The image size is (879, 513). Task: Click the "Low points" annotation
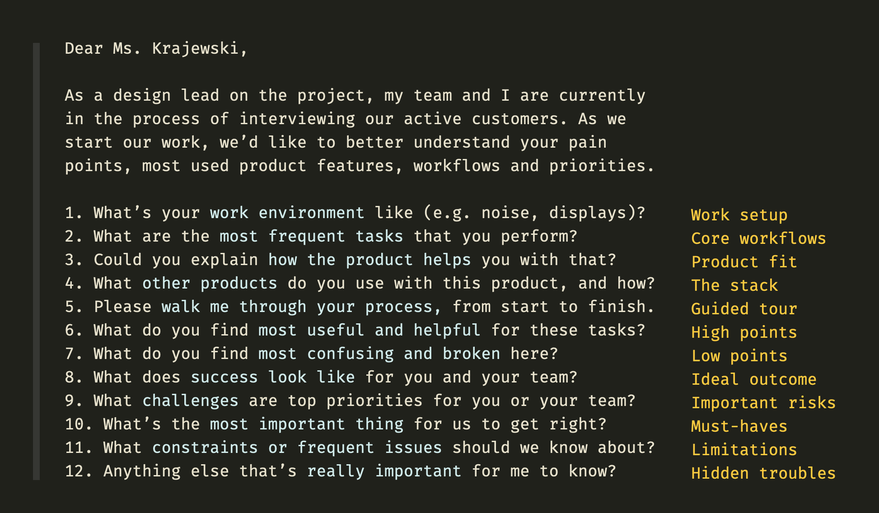click(739, 356)
